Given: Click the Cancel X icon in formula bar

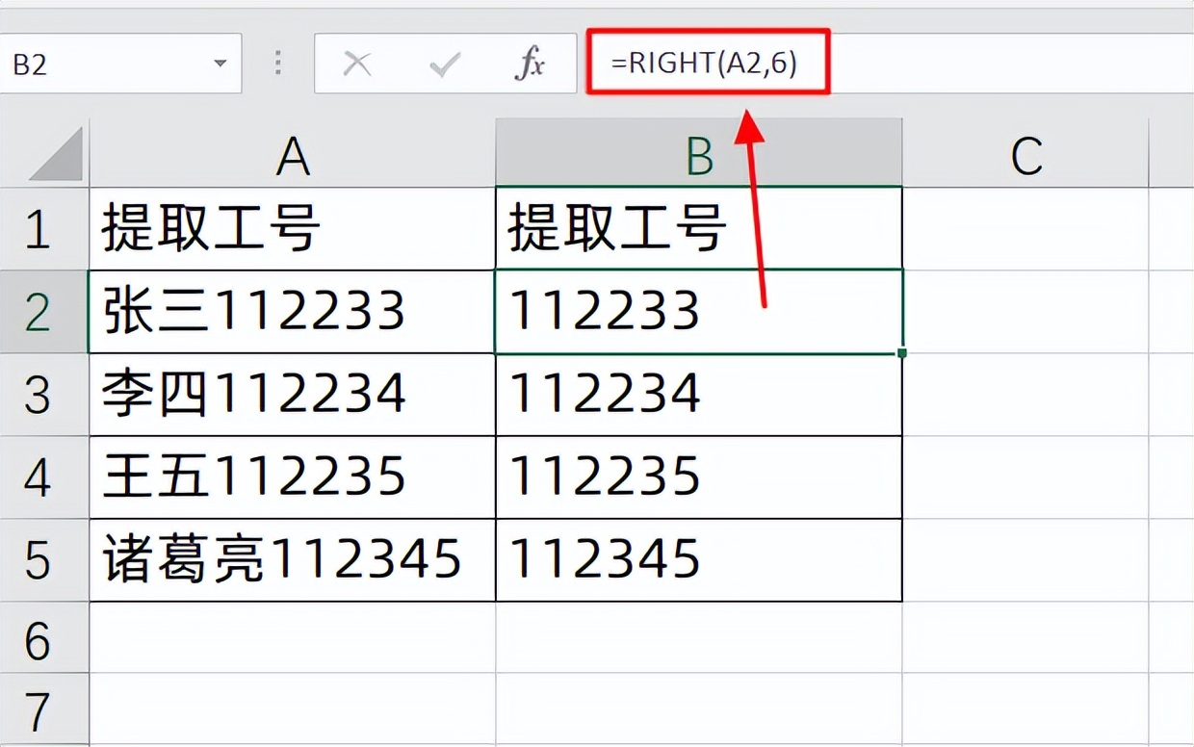Looking at the screenshot, I should (x=357, y=62).
